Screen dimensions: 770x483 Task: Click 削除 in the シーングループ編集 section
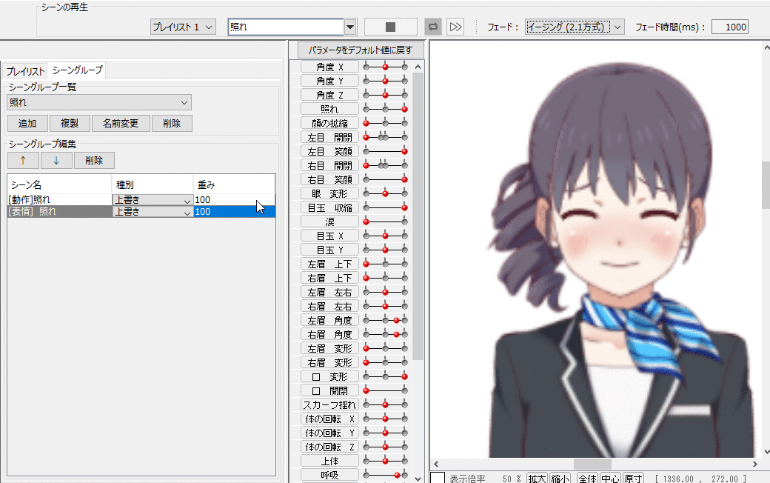click(94, 160)
